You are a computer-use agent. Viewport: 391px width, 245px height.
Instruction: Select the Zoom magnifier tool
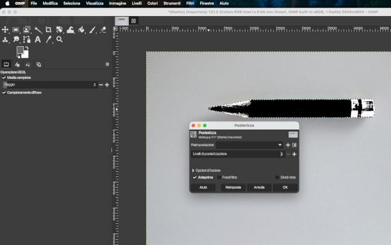(x=60, y=39)
